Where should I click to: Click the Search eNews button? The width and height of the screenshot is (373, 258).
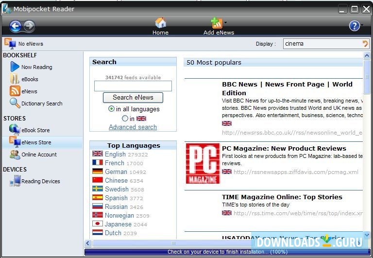[133, 98]
